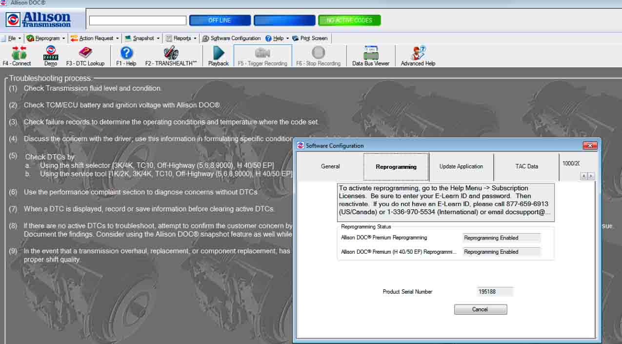Click the Software Configuration dialog title icon

point(301,145)
